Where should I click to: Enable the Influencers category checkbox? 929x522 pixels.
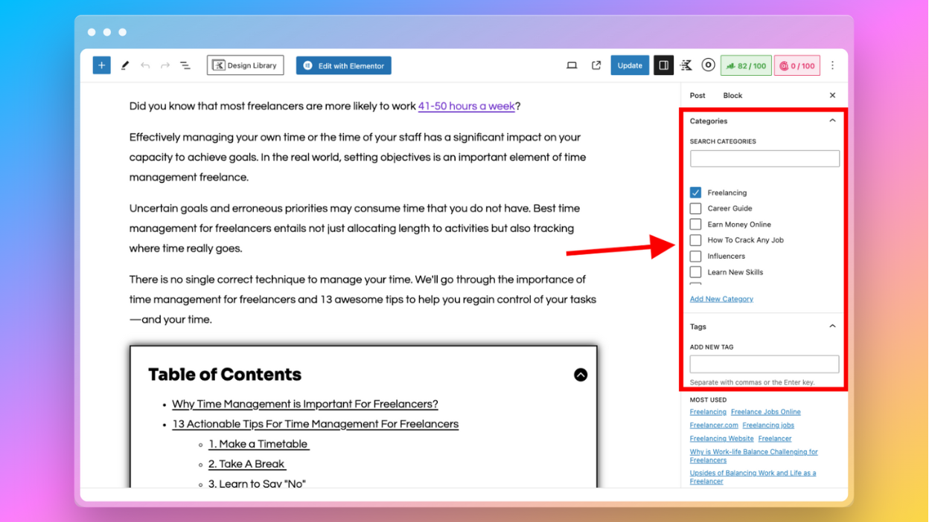click(695, 256)
